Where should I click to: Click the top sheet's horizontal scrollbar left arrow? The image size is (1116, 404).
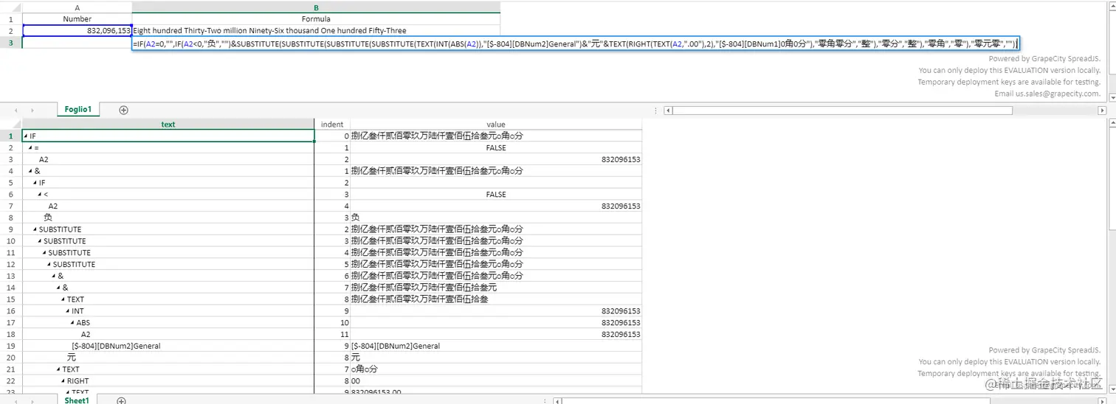pyautogui.click(x=668, y=110)
